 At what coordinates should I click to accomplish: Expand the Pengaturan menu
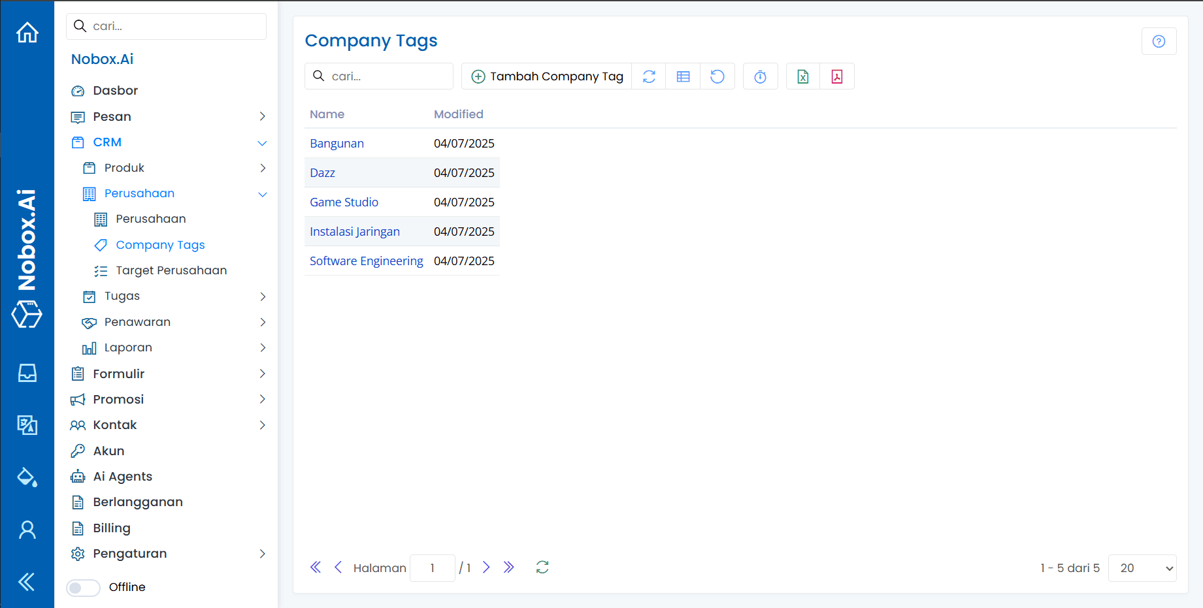coord(262,553)
